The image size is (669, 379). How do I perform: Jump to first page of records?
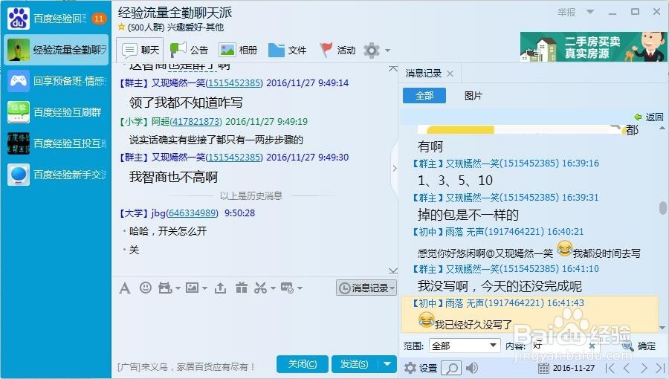[610, 368]
